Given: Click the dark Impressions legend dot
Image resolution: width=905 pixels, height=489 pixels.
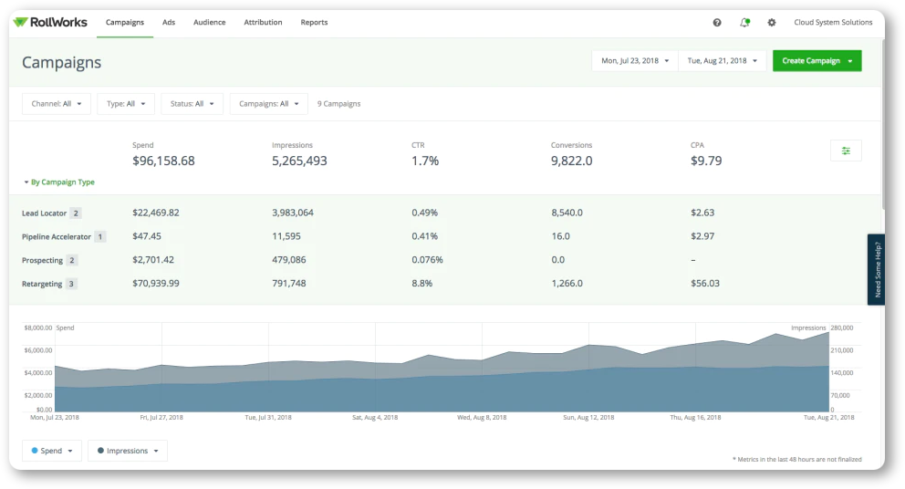Looking at the screenshot, I should (100, 451).
